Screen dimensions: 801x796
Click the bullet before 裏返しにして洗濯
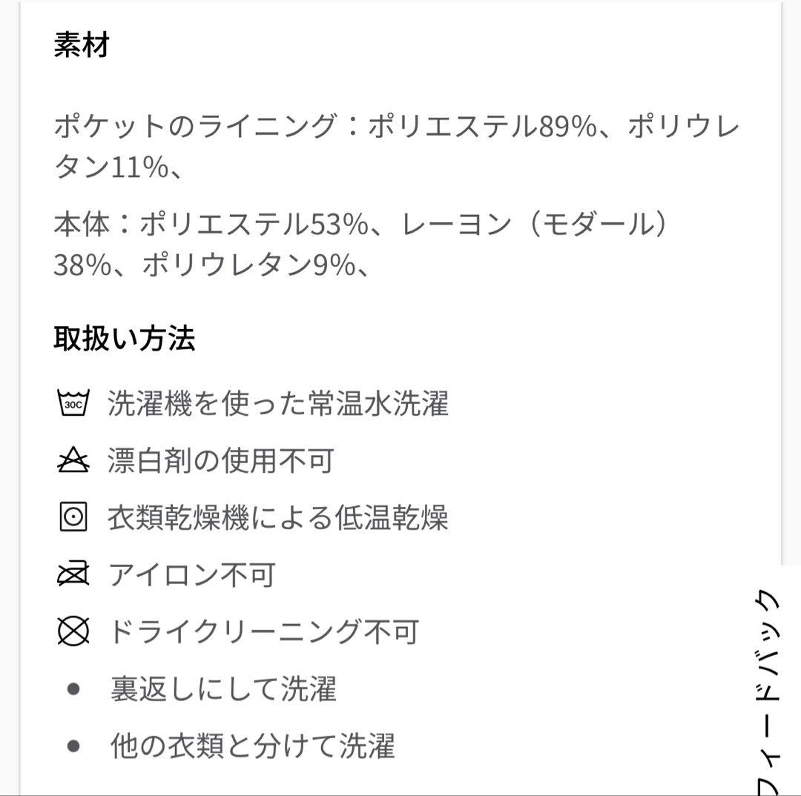(x=71, y=688)
